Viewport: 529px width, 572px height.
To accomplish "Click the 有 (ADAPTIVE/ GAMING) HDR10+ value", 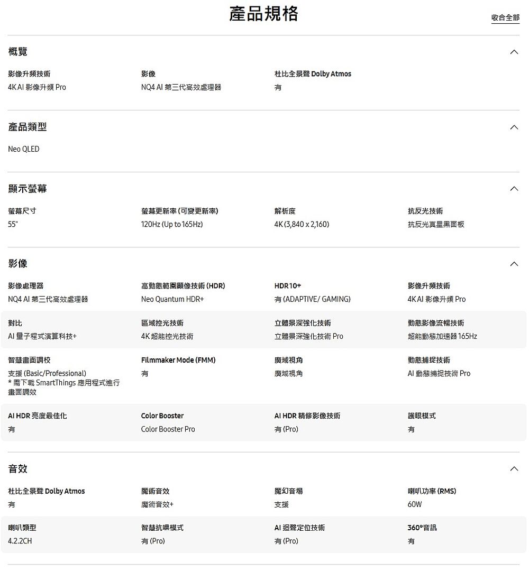I will pos(312,299).
